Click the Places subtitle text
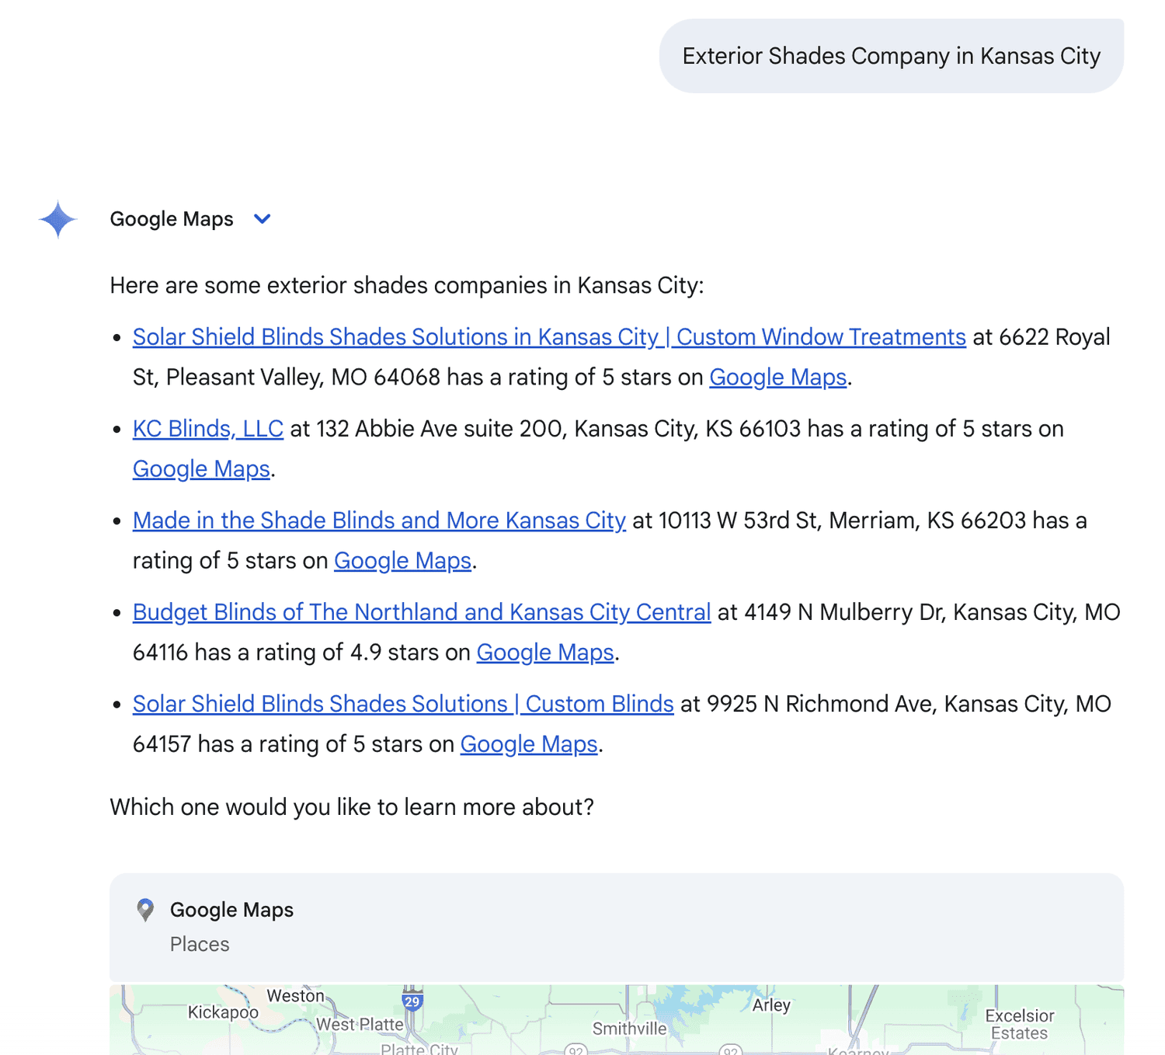This screenshot has height=1055, width=1165. click(x=200, y=945)
